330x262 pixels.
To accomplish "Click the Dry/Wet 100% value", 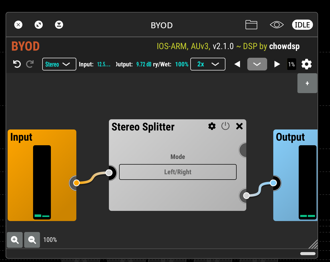I will [182, 64].
